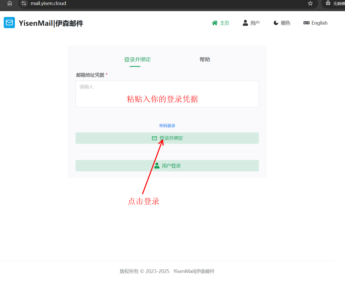Open the incognito profile menu
The image size is (345, 295).
[328, 3]
